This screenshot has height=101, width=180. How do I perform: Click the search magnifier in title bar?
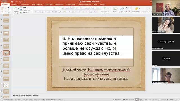[151, 1]
